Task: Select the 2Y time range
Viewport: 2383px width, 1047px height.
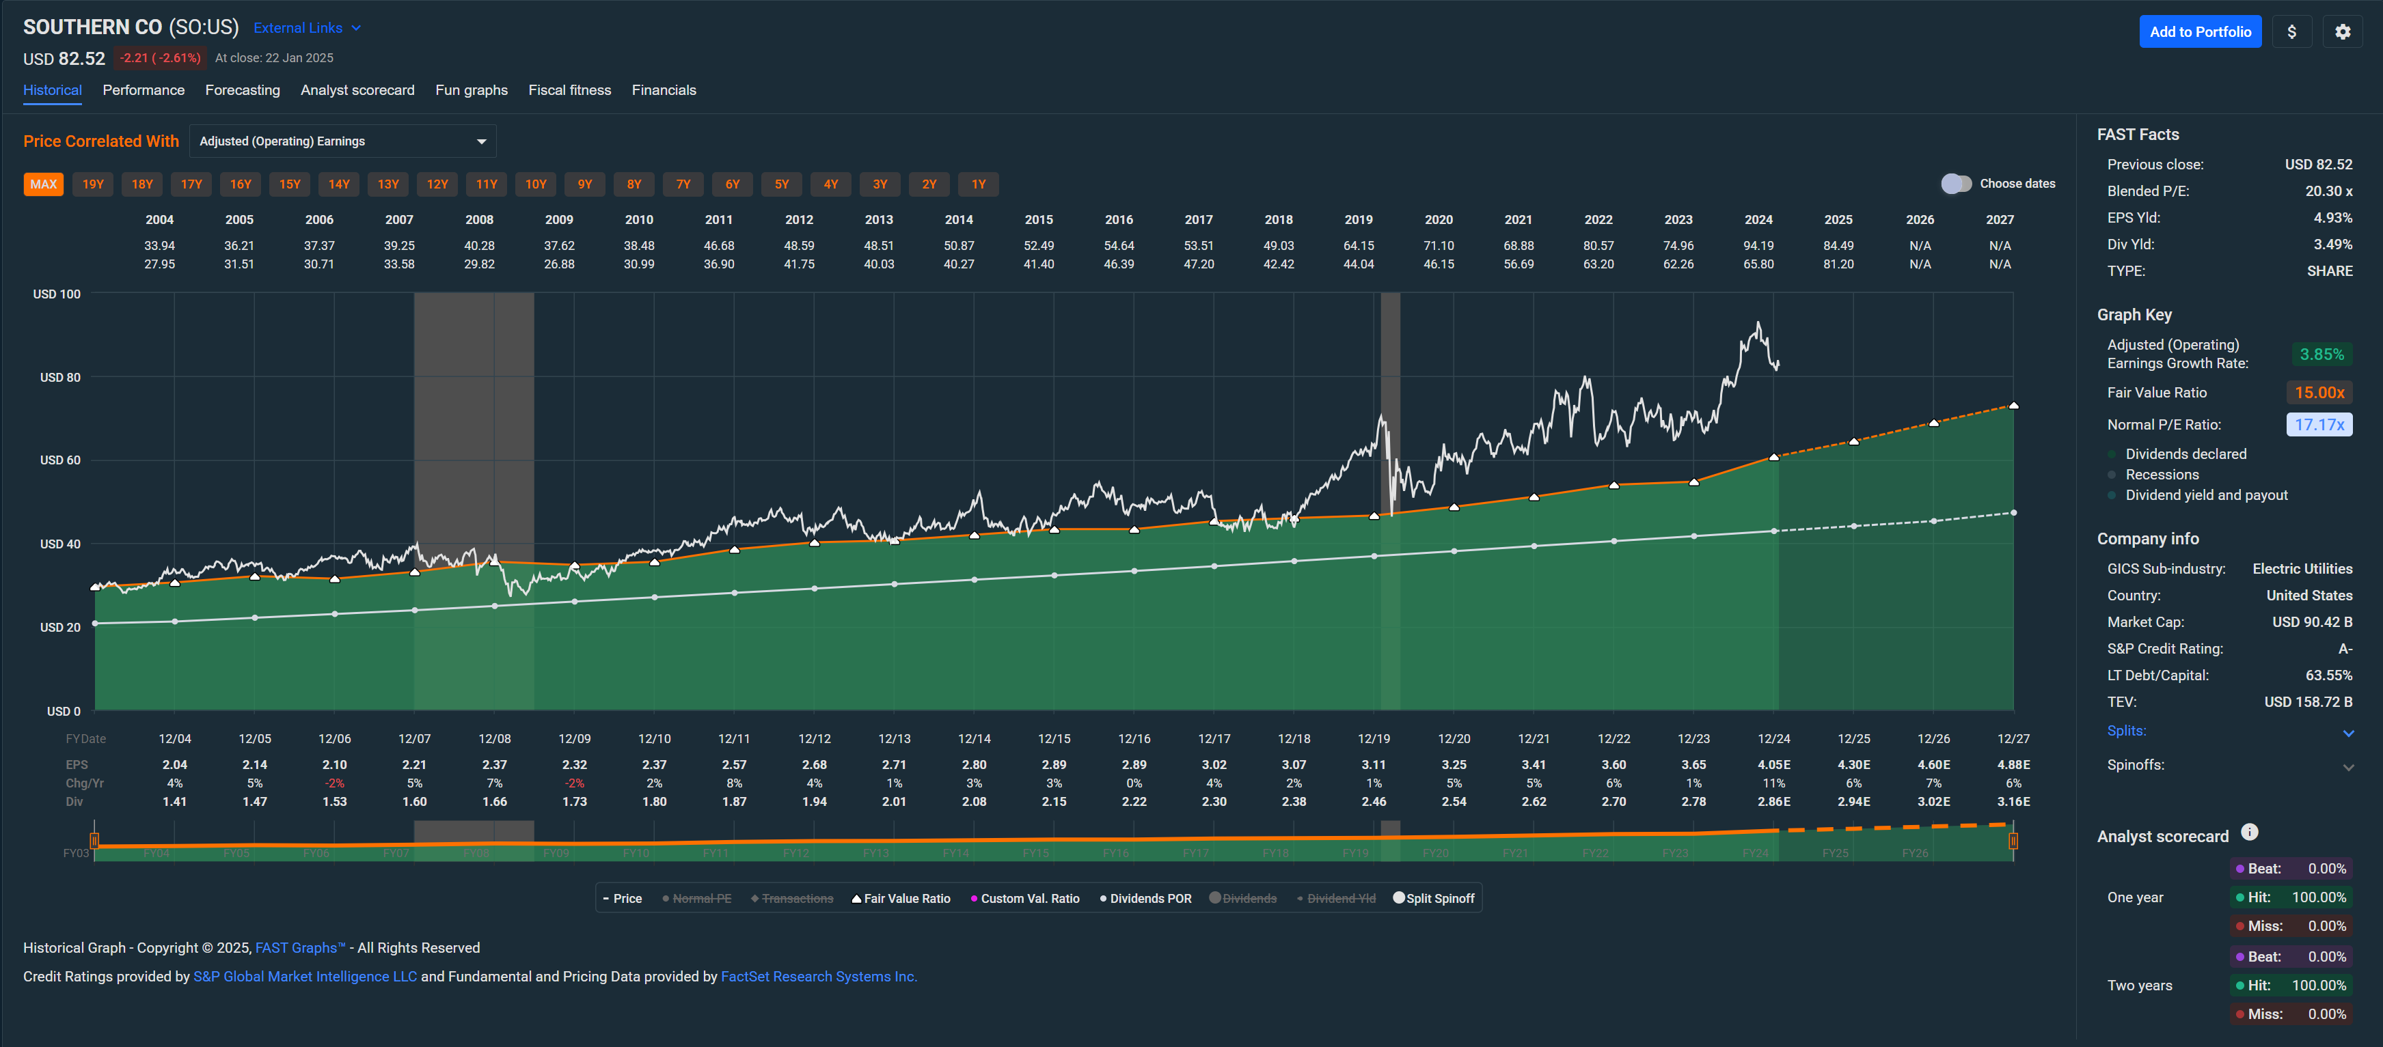Action: (x=929, y=184)
